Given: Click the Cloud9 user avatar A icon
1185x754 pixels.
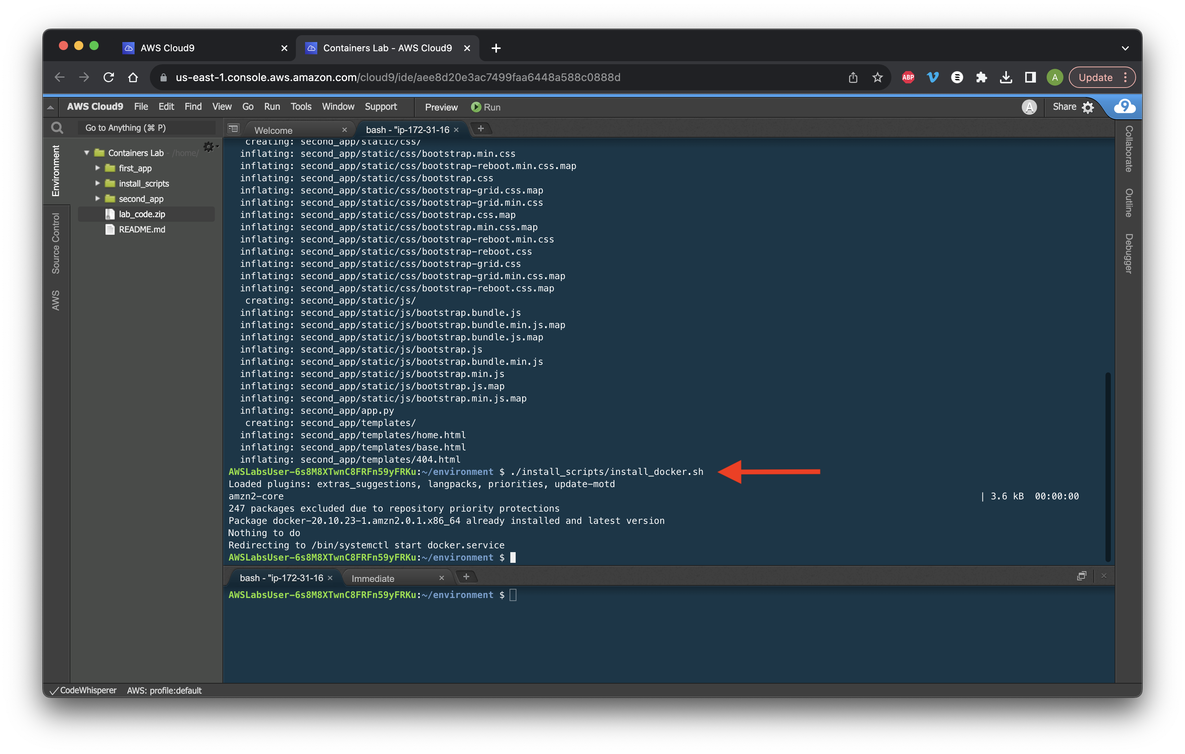Looking at the screenshot, I should pos(1029,107).
